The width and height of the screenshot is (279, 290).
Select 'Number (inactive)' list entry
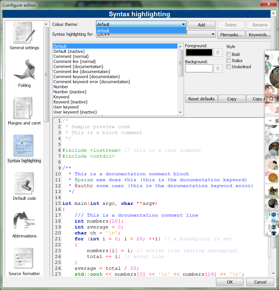pyautogui.click(x=115, y=92)
